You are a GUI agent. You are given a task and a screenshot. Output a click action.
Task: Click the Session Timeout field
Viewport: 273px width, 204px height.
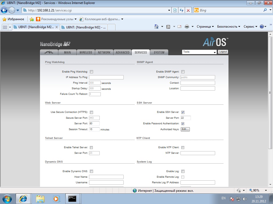click(x=94, y=129)
